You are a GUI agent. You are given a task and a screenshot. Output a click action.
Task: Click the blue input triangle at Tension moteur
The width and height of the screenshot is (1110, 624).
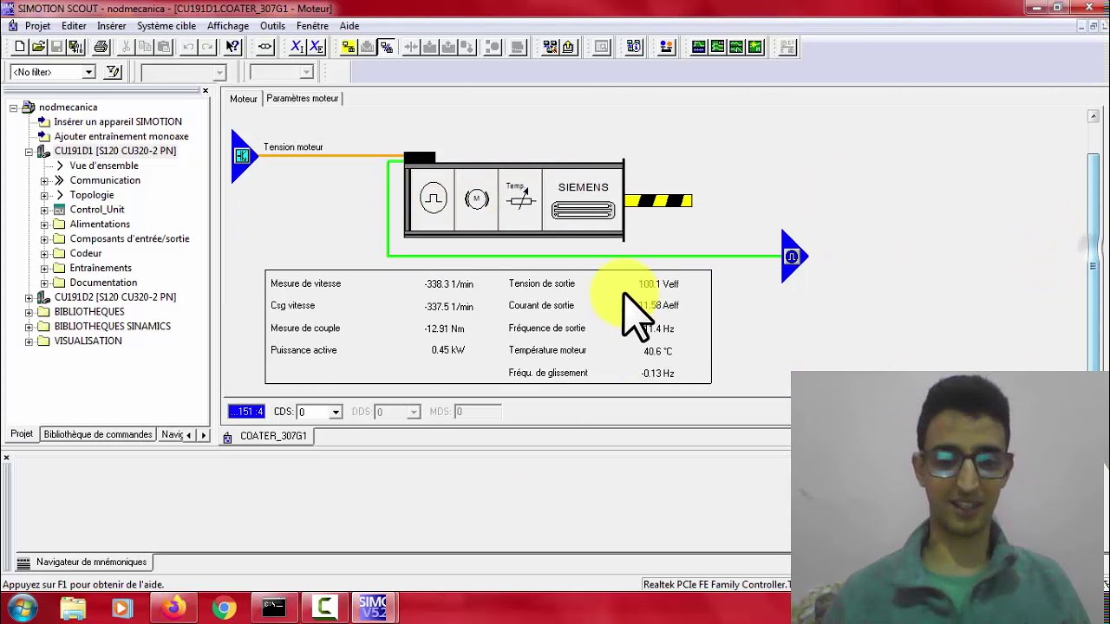[244, 156]
